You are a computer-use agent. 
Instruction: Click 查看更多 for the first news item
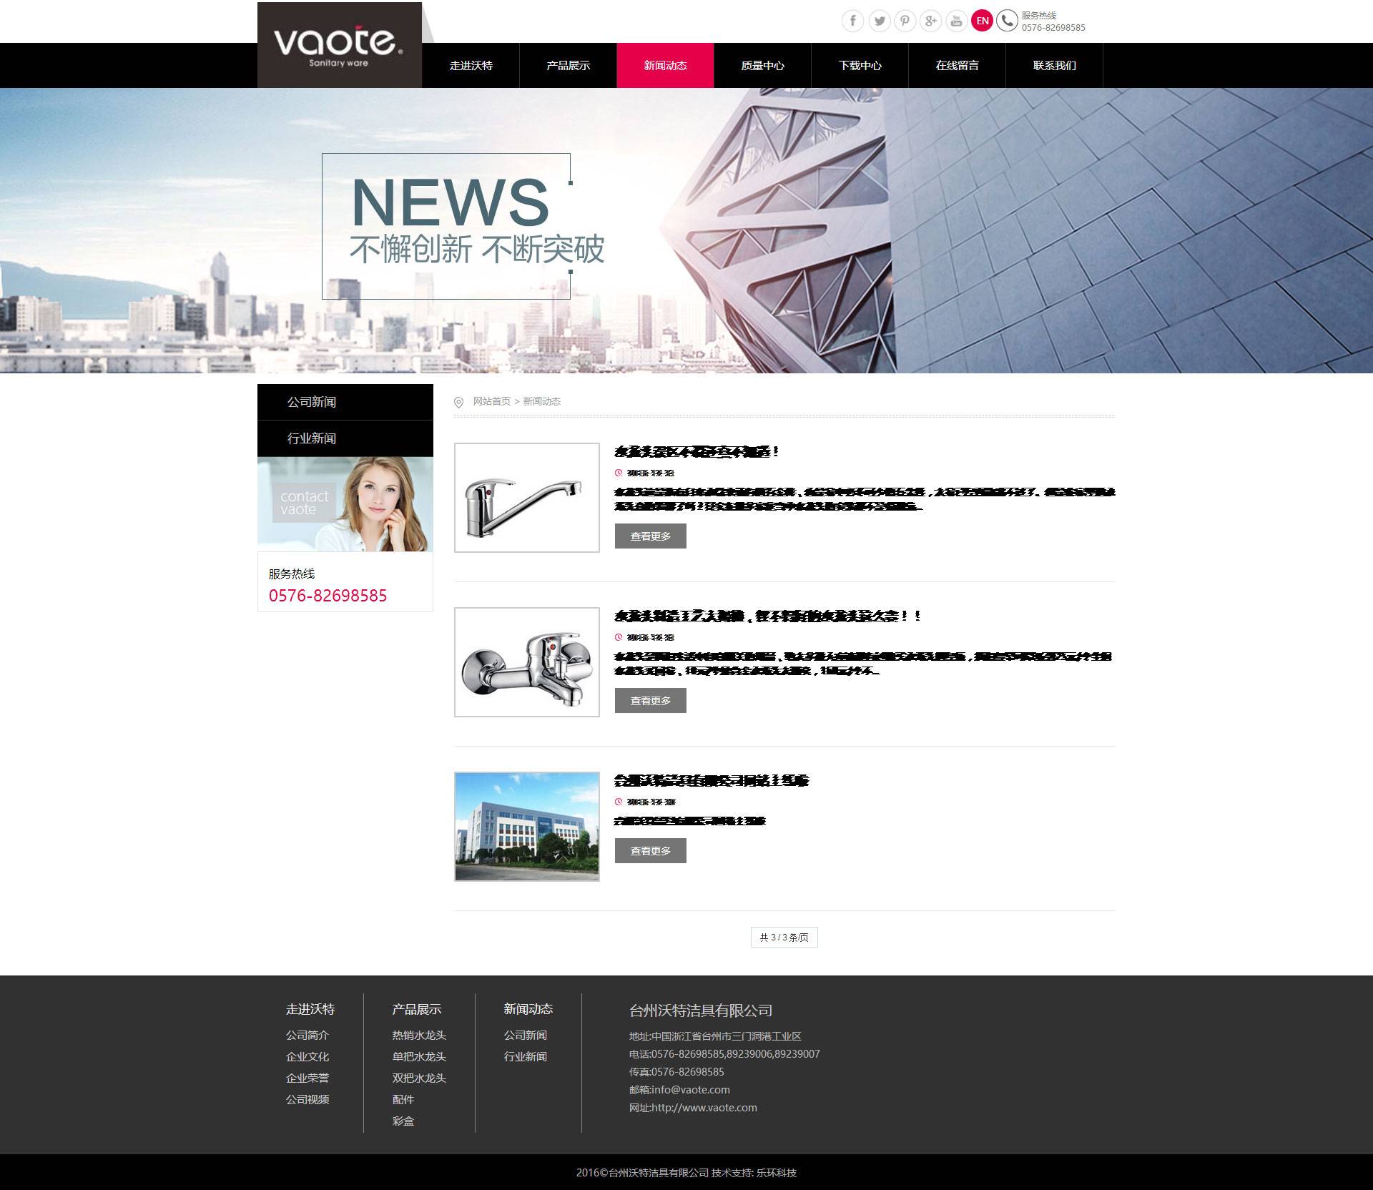(650, 536)
